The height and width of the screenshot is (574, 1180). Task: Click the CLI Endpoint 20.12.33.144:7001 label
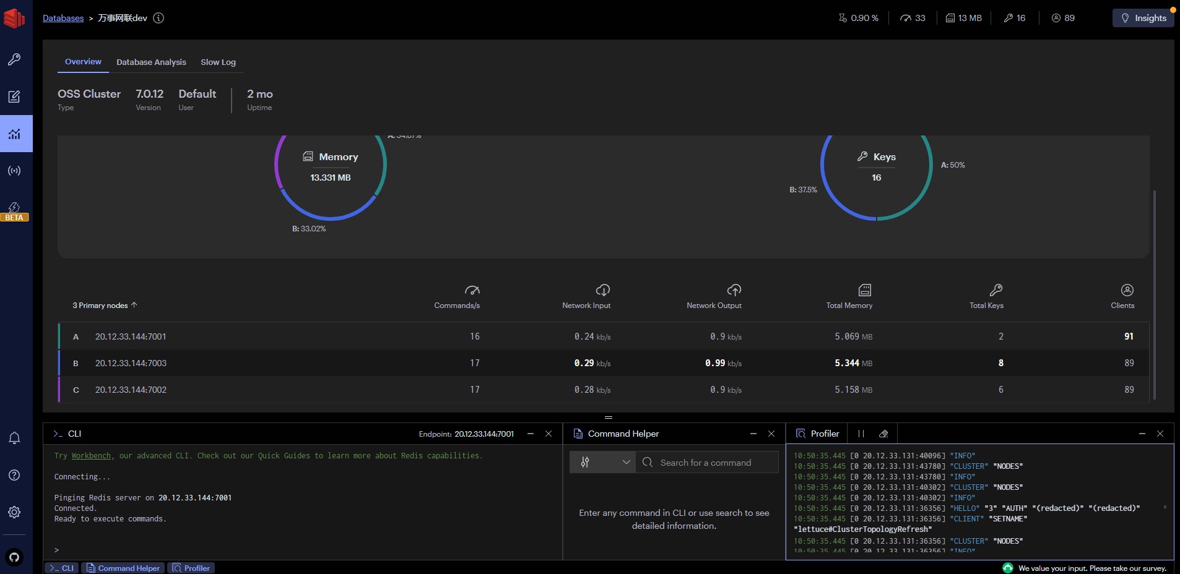tap(466, 434)
